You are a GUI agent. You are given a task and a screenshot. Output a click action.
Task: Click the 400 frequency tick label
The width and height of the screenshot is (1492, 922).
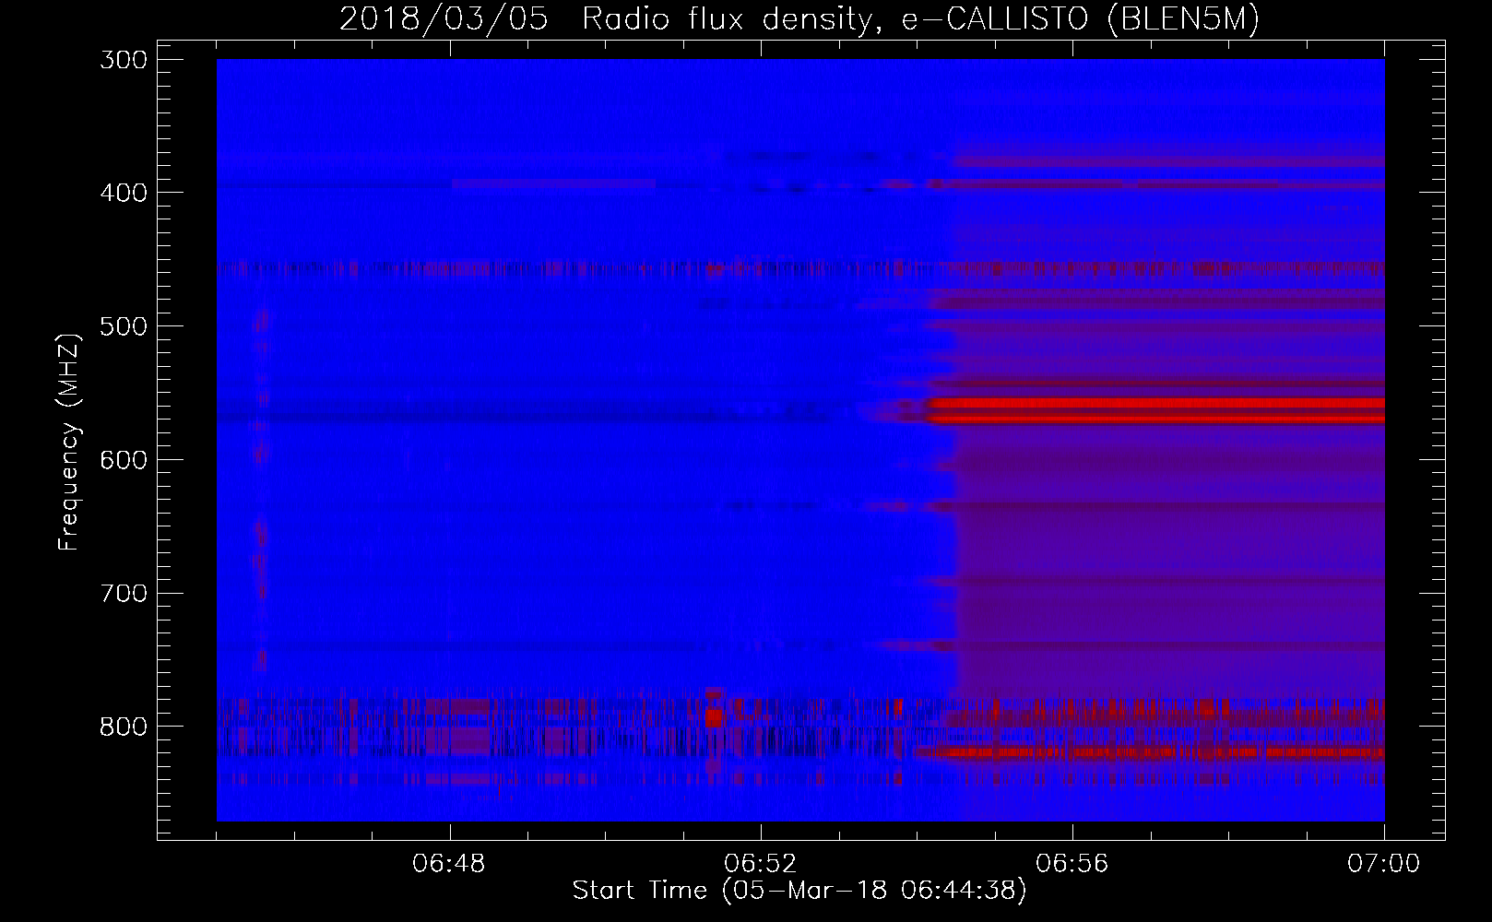[x=122, y=193]
